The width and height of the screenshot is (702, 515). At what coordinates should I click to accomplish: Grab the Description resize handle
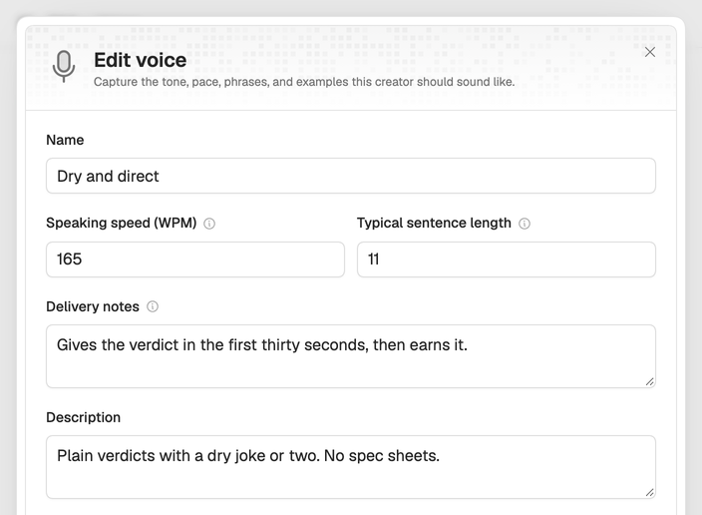(649, 492)
